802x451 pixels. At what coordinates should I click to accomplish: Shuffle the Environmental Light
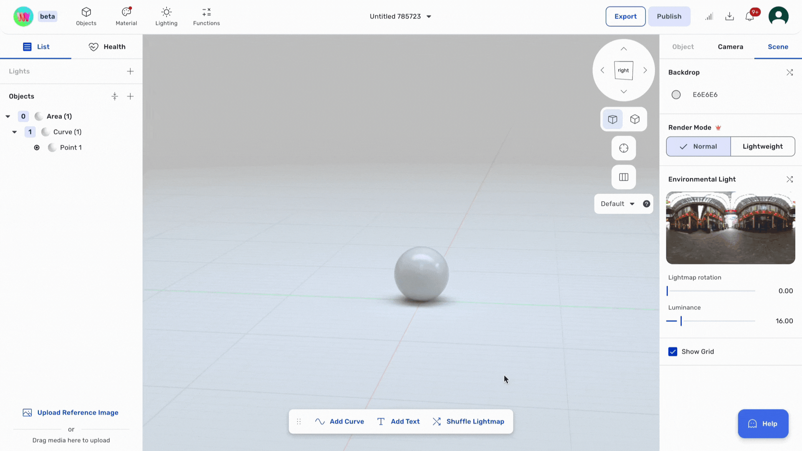pyautogui.click(x=789, y=179)
